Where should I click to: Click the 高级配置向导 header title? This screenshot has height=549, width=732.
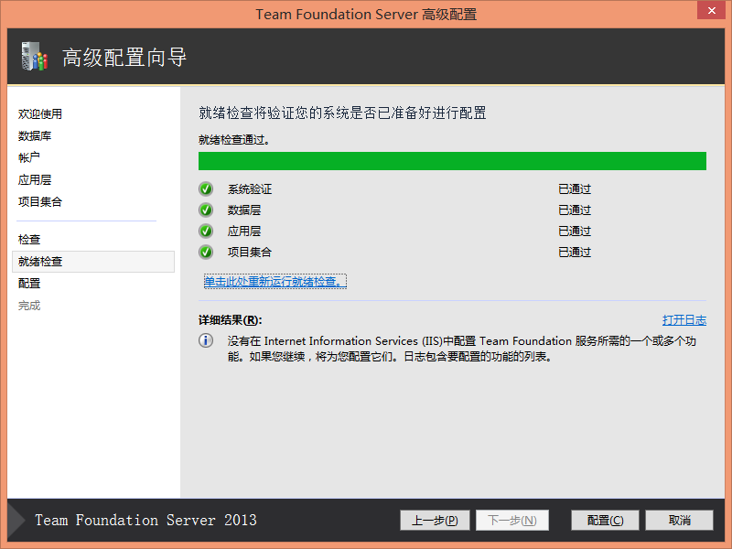click(x=124, y=58)
